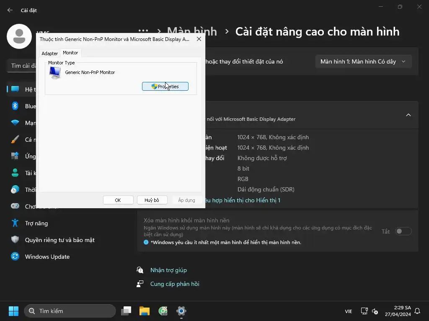This screenshot has width=429, height=321.
Task: Open Nhận trợ giúp link
Action: click(168, 270)
